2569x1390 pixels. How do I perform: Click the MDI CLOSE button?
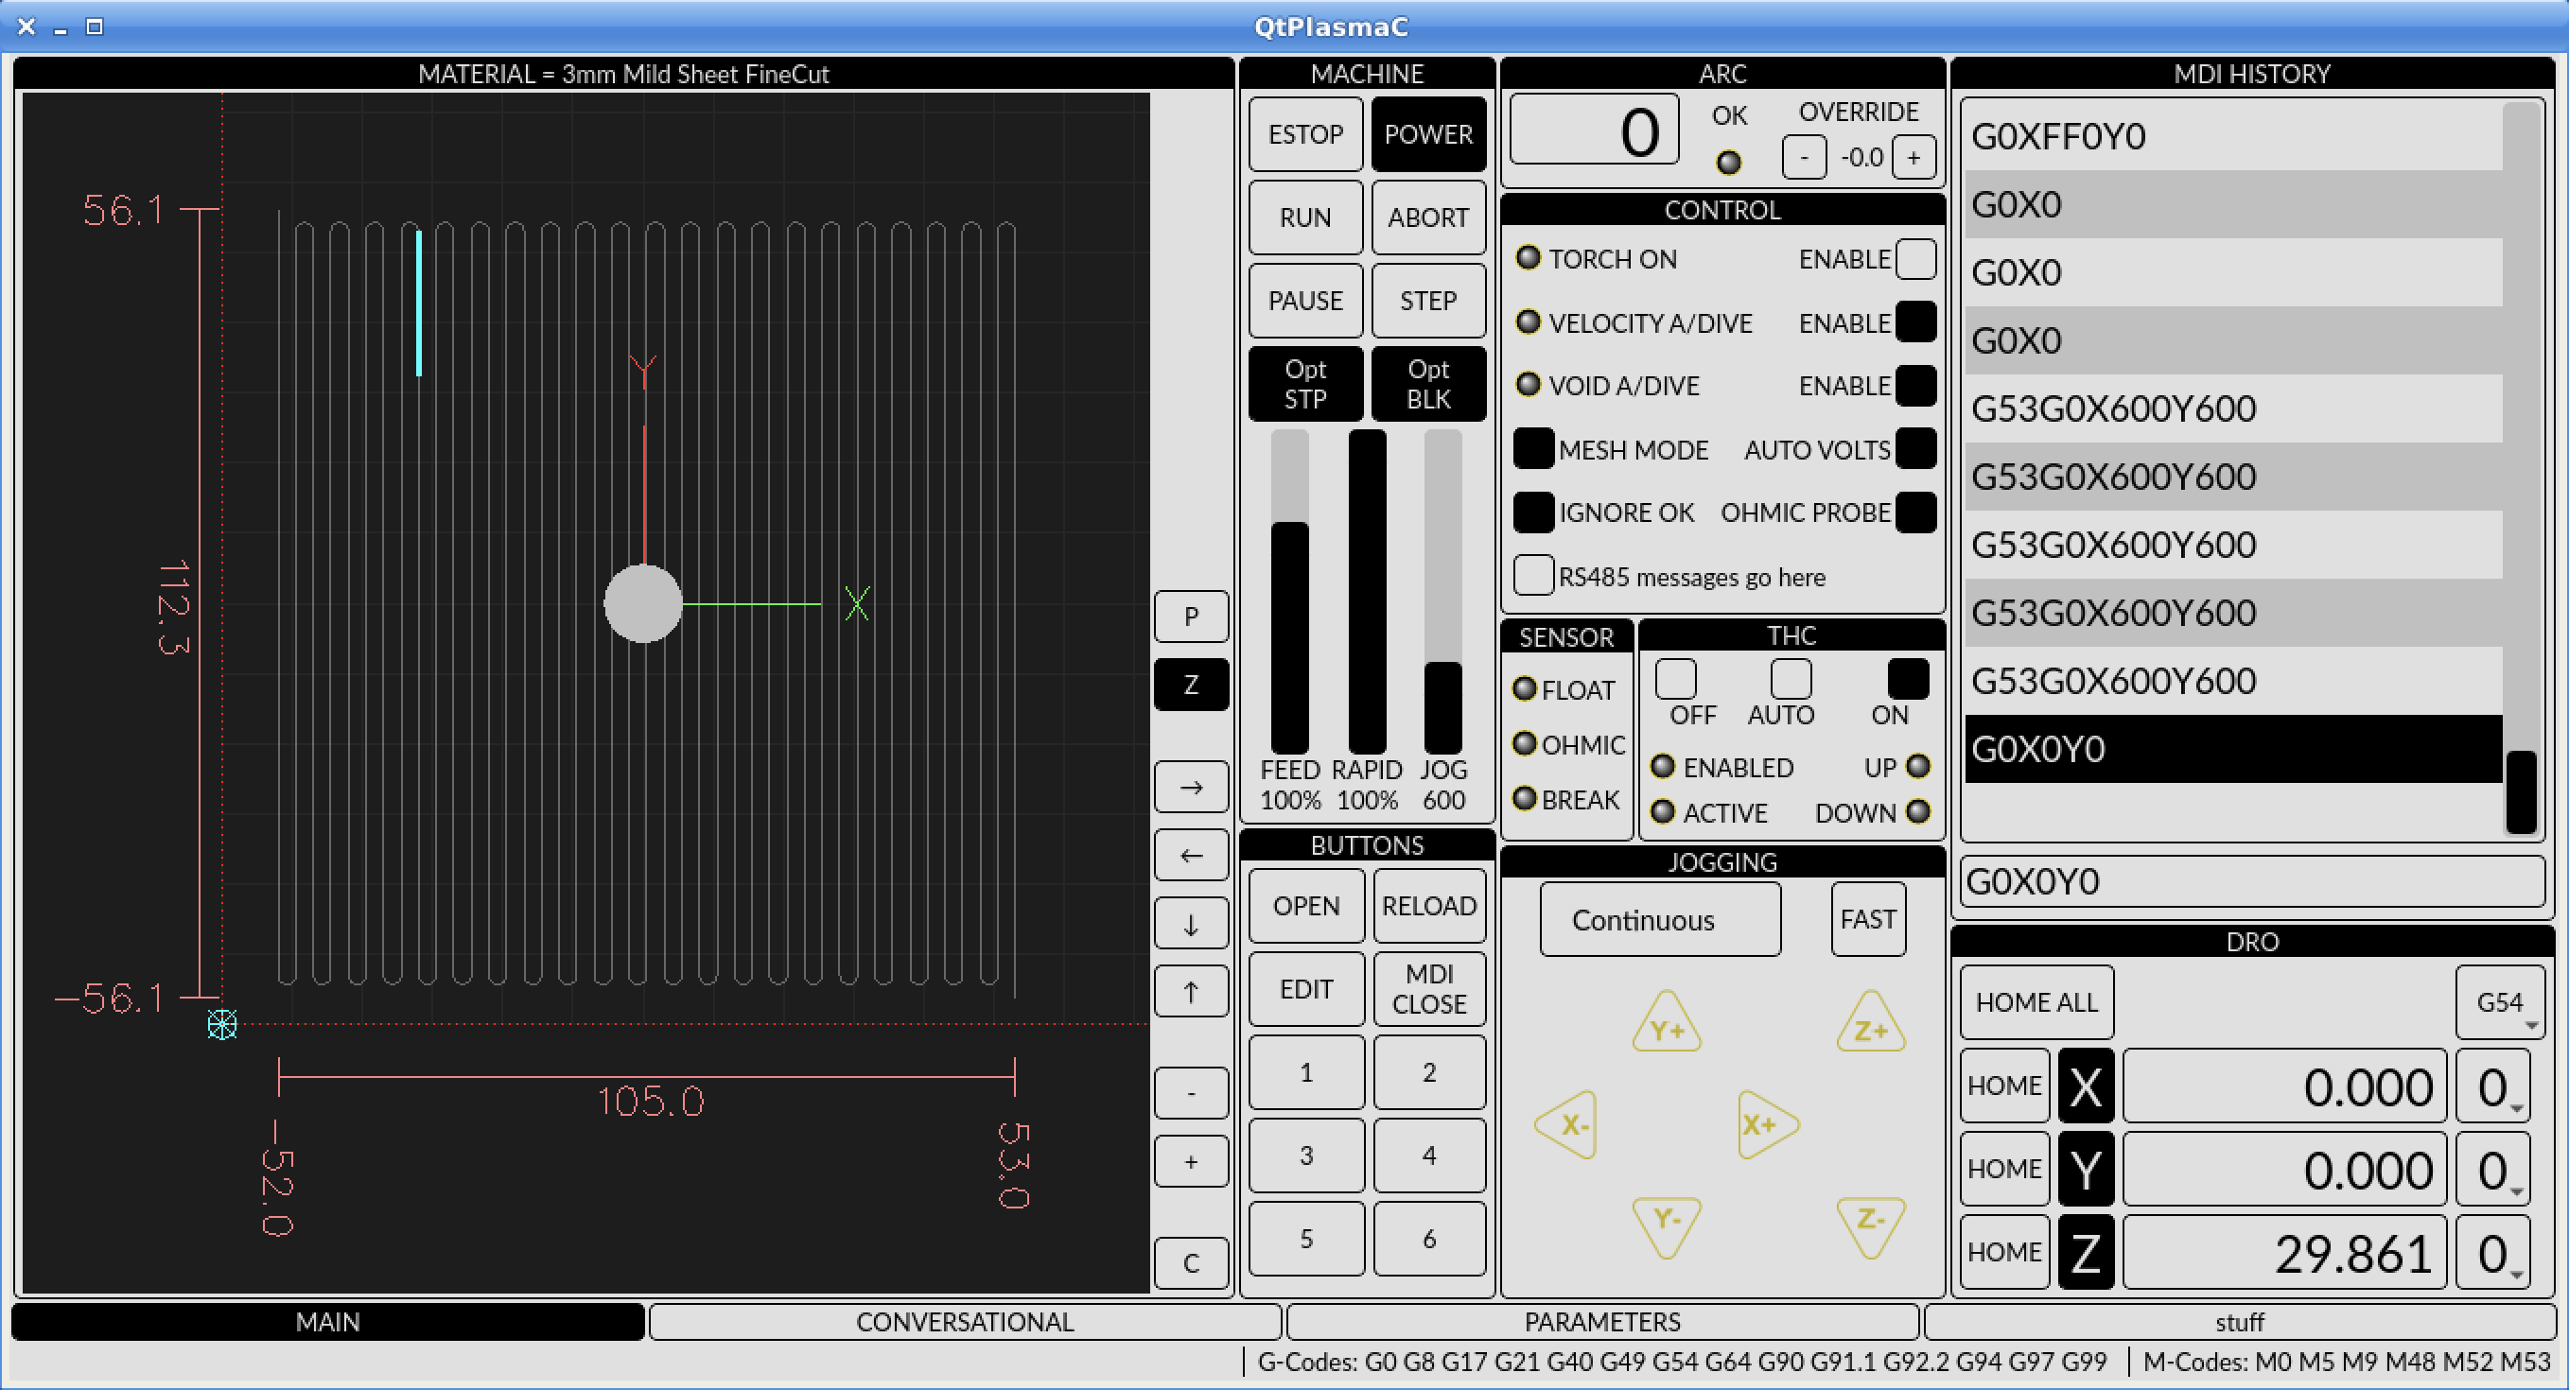point(1429,989)
